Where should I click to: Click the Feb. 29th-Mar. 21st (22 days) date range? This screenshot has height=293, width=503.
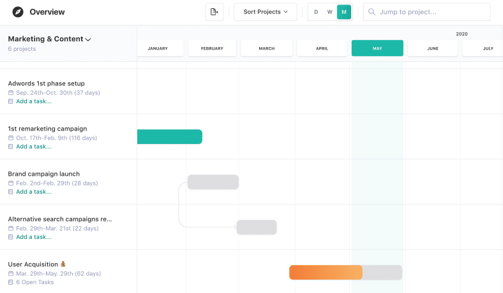(57, 228)
